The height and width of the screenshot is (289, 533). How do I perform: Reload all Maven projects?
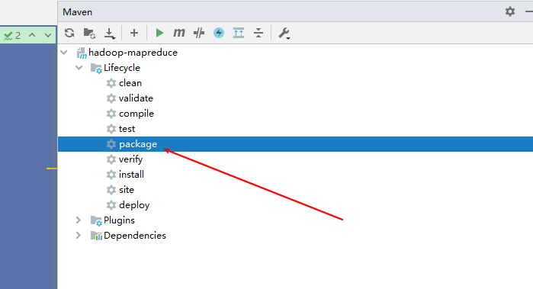(69, 33)
